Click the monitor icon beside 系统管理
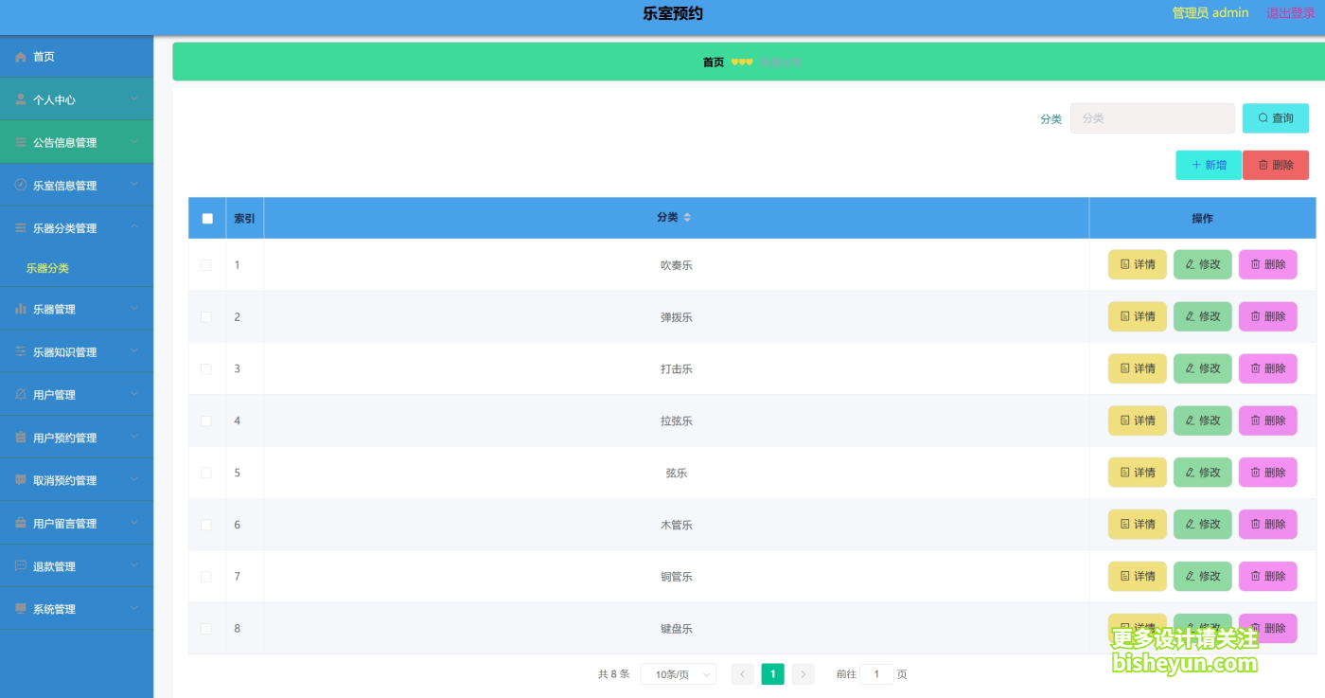 point(21,609)
